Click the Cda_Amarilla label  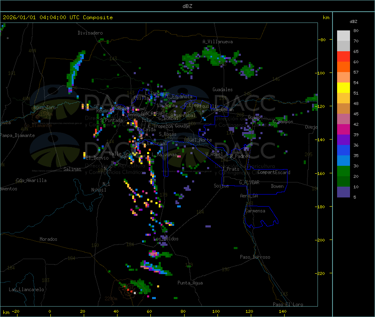pos(31,180)
